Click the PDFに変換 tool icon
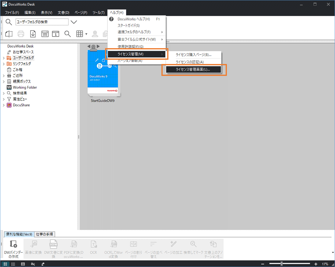 [x=73, y=244]
